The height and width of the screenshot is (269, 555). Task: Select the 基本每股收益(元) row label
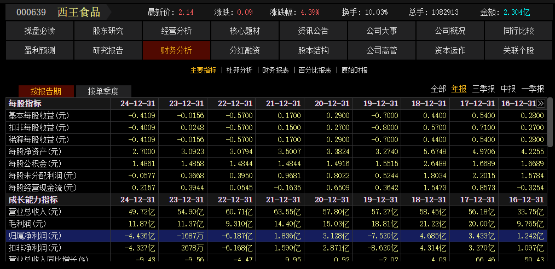pyautogui.click(x=38, y=115)
